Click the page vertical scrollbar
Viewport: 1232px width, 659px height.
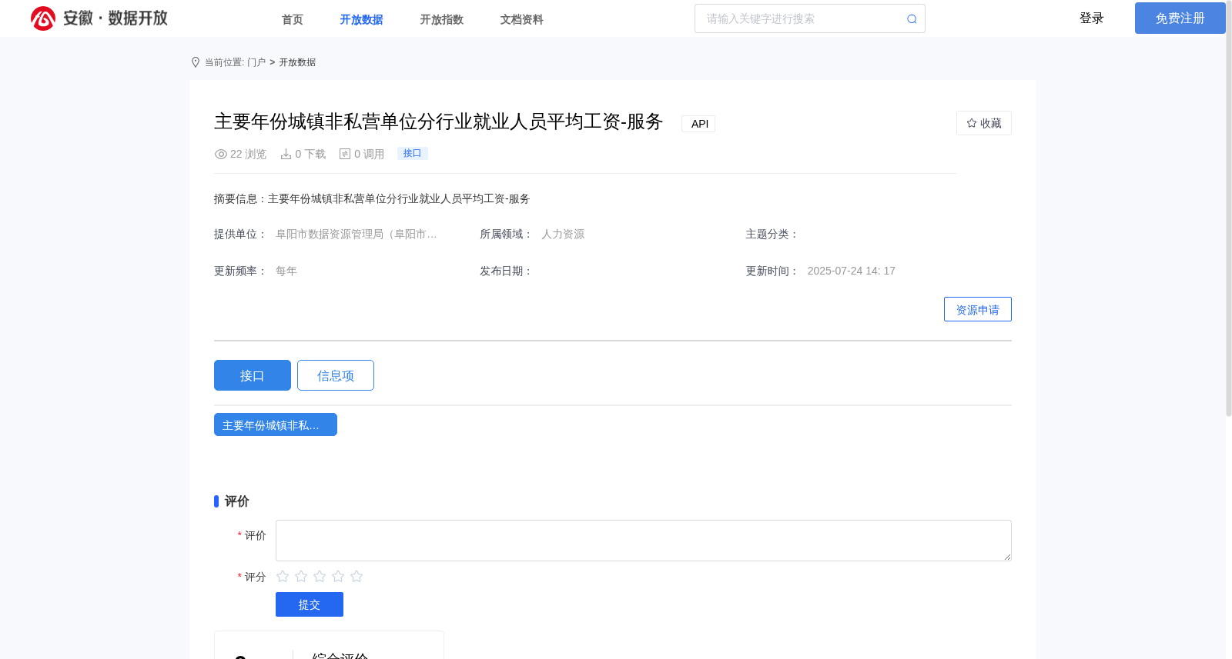click(x=1229, y=208)
